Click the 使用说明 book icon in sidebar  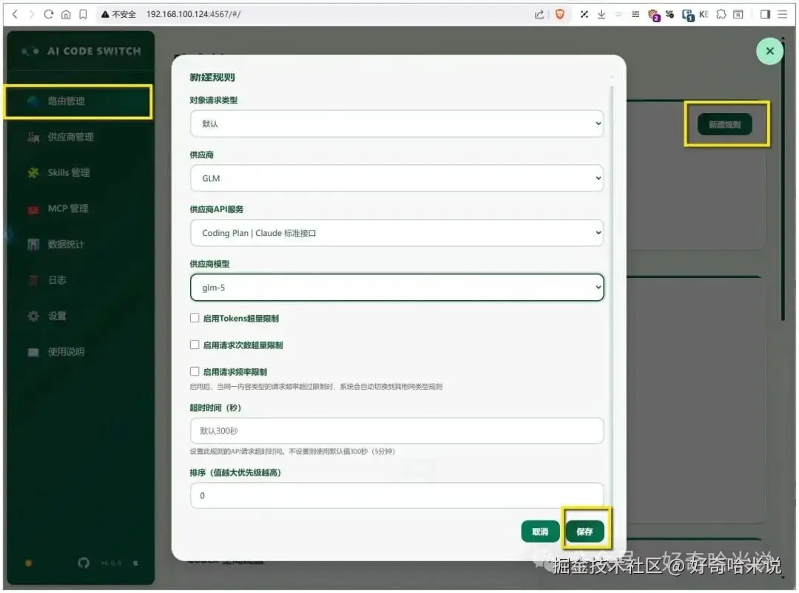[x=33, y=352]
